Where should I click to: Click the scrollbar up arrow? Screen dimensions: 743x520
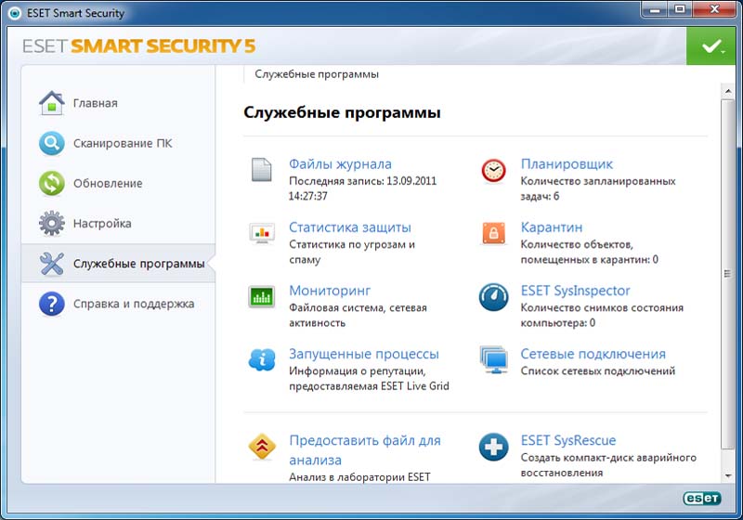coord(727,90)
